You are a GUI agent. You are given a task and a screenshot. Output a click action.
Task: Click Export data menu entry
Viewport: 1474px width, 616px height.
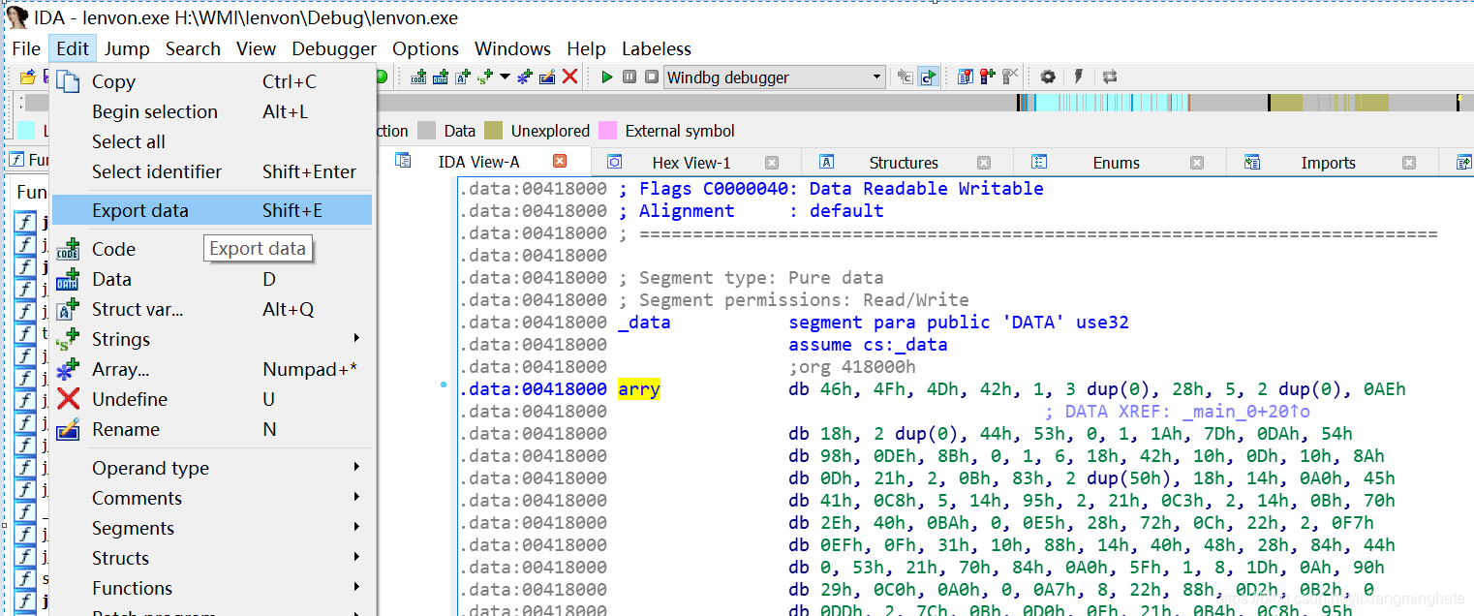click(x=212, y=210)
